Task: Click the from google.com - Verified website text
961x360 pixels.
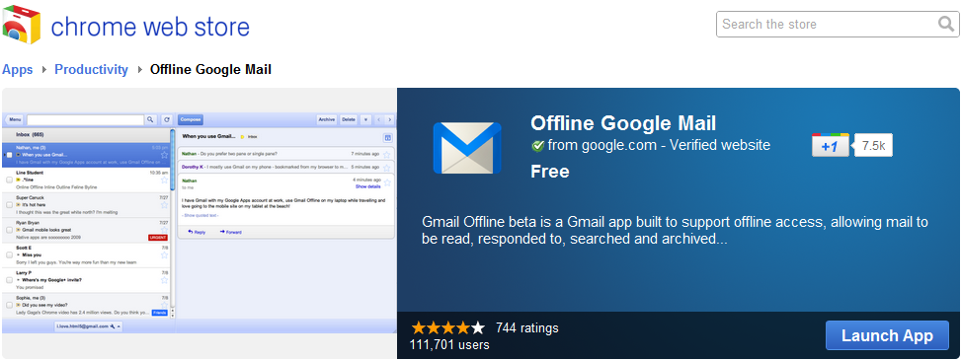Action: 659,146
